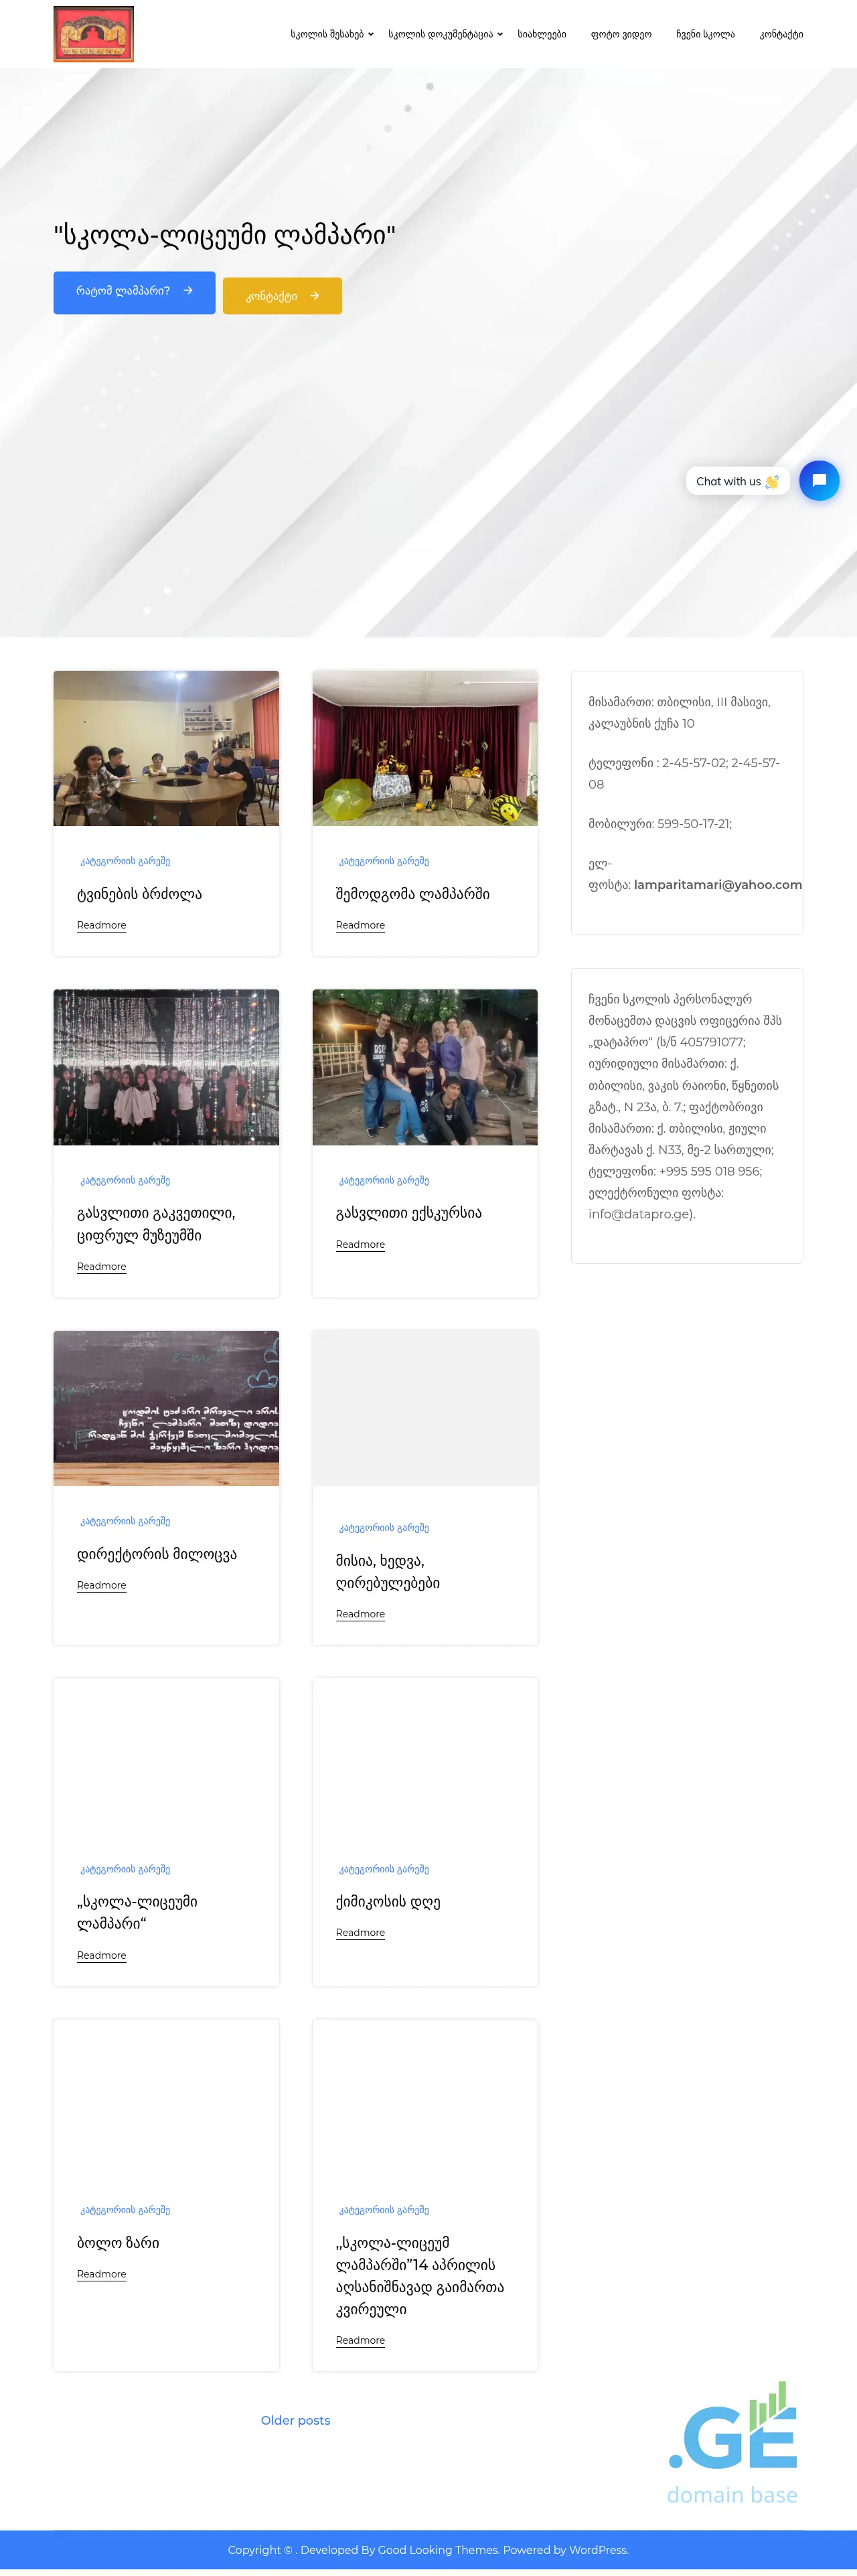This screenshot has width=857, height=2576.
Task: Go to the ჩვენი სკოლა page
Action: click(705, 34)
